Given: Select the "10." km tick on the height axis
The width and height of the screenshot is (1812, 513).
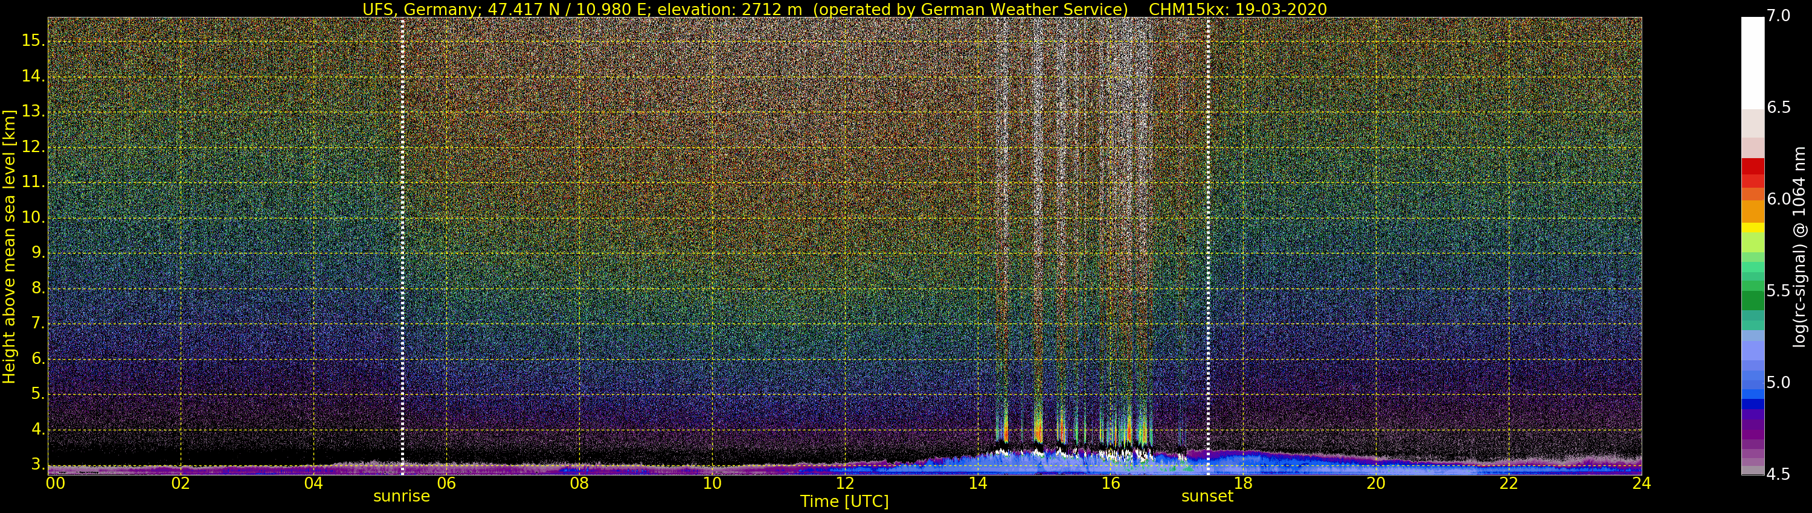Looking at the screenshot, I should point(33,218).
